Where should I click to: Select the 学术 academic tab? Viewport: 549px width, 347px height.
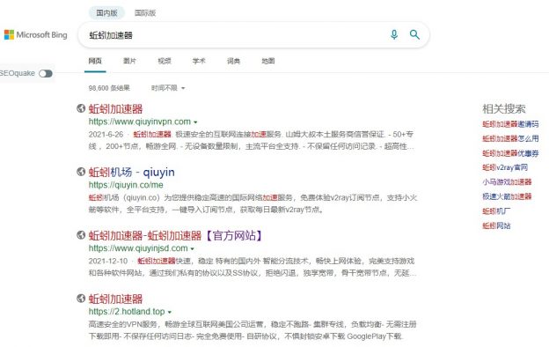[x=199, y=61]
